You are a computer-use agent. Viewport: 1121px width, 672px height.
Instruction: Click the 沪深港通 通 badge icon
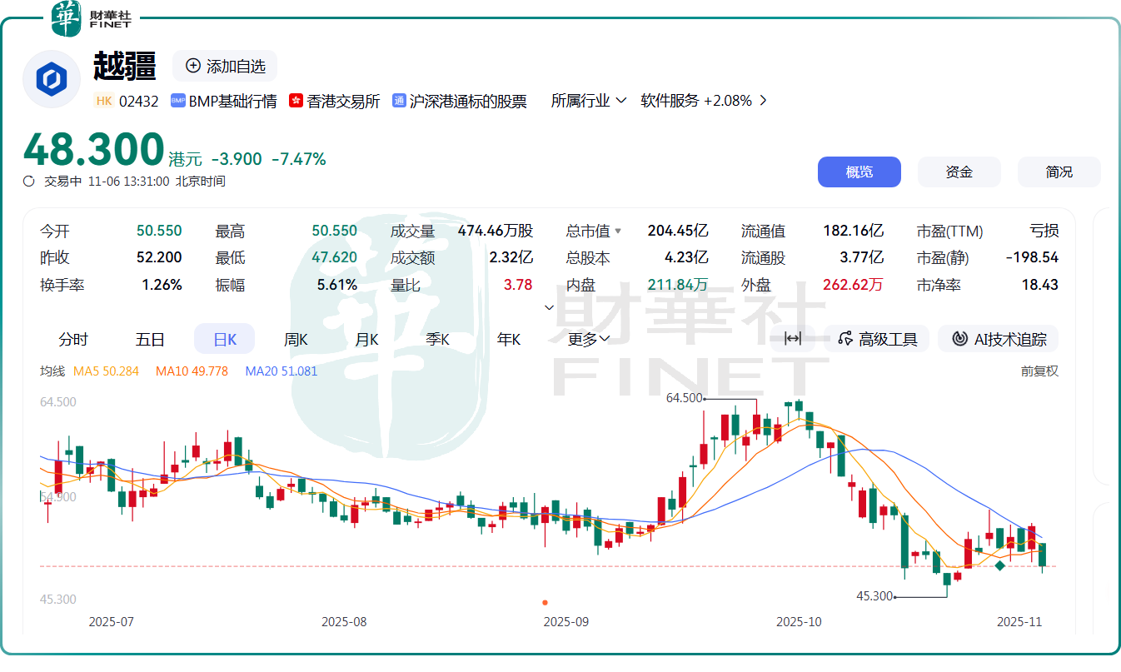tap(399, 101)
